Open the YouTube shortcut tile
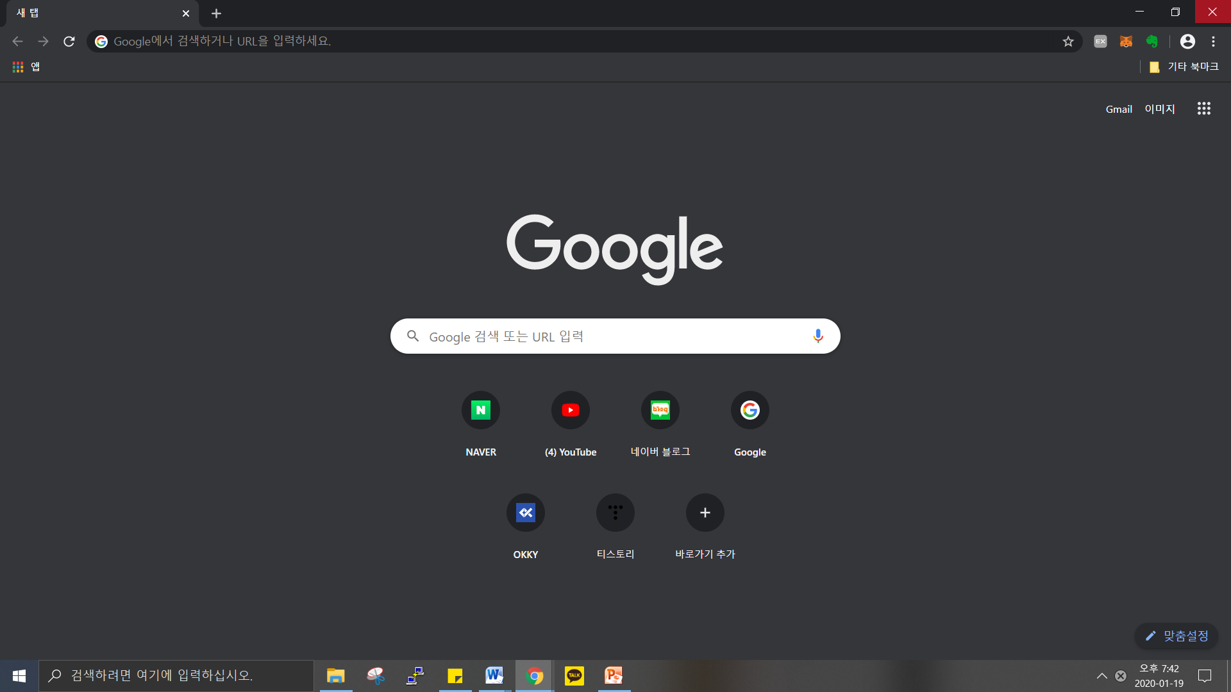1231x692 pixels. point(570,410)
